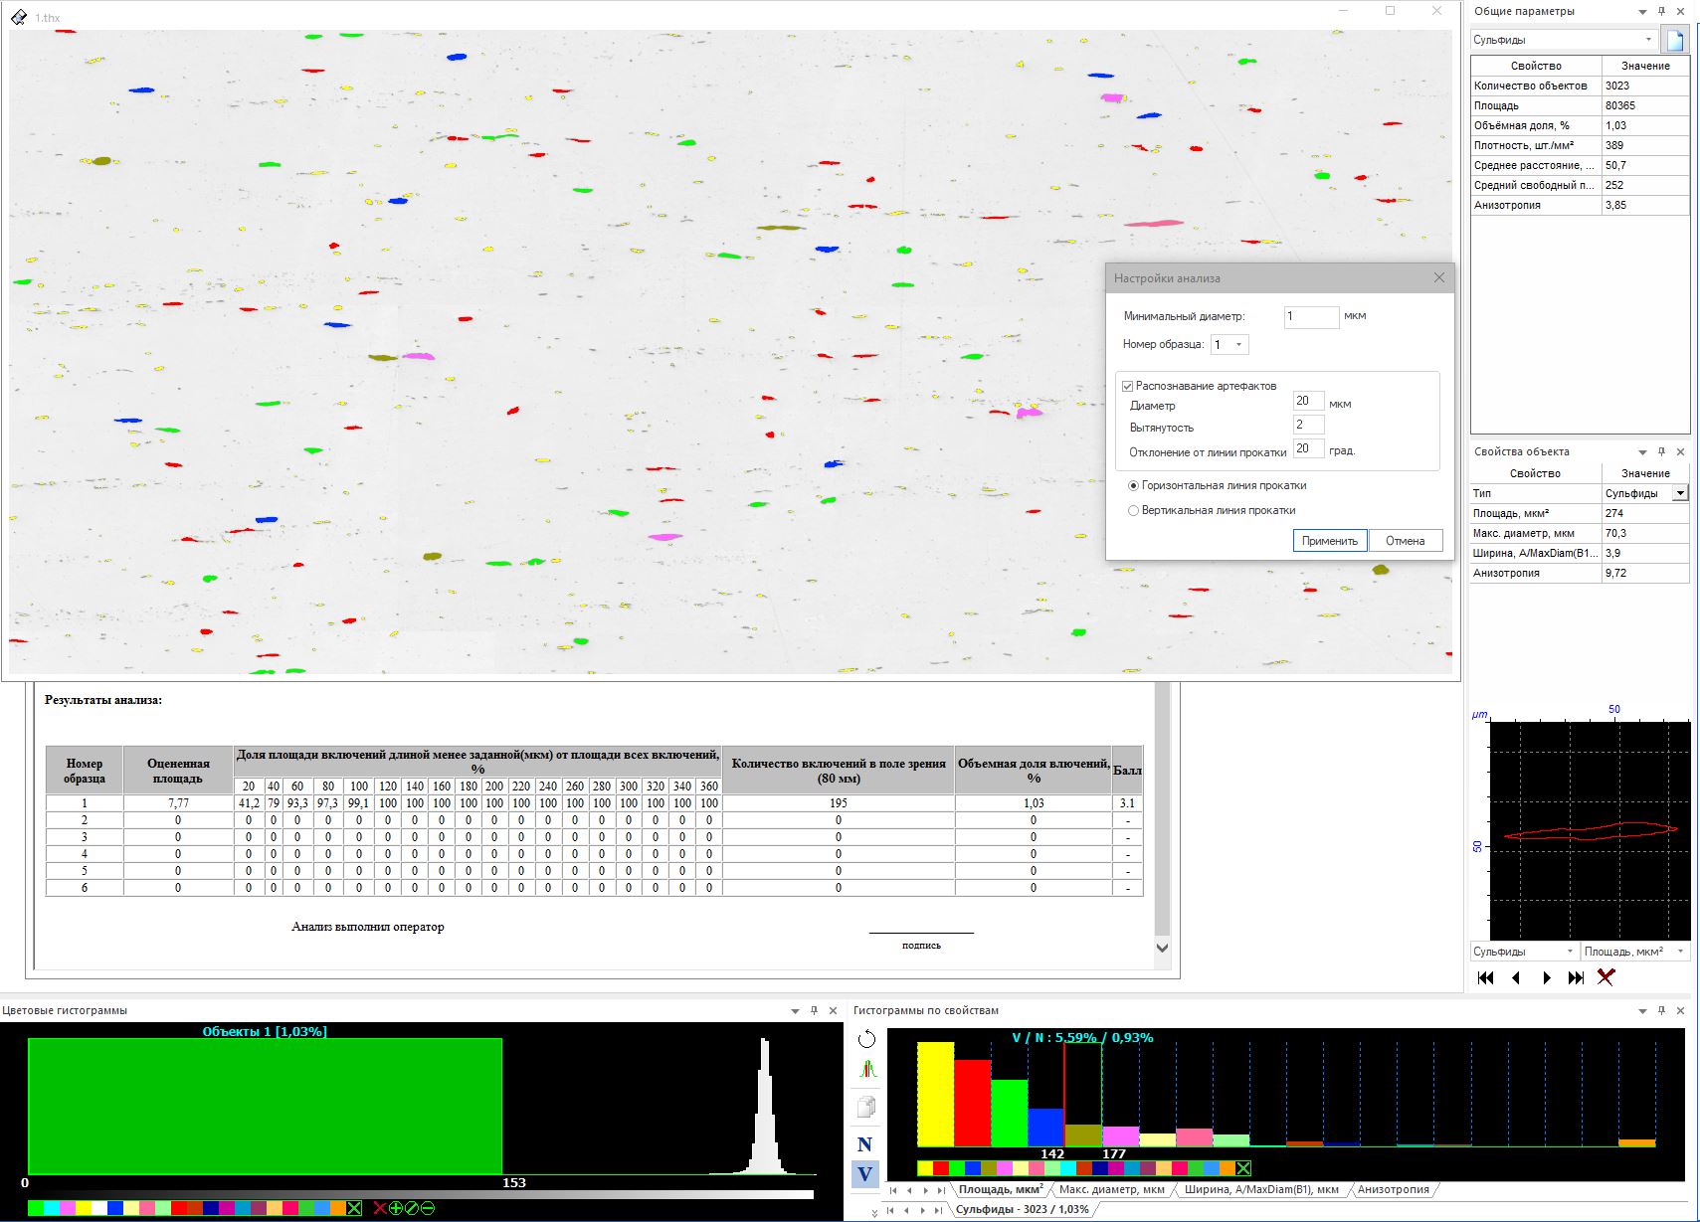Go to next object in object viewer
The width and height of the screenshot is (1700, 1222).
click(x=1546, y=977)
